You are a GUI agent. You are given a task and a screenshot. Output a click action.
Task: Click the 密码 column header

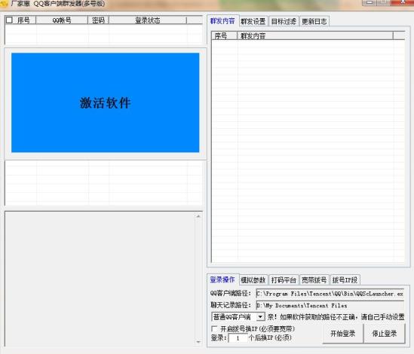tap(98, 20)
